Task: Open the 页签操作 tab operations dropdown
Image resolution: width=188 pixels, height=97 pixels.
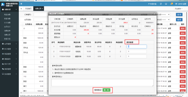Action: [179, 9]
